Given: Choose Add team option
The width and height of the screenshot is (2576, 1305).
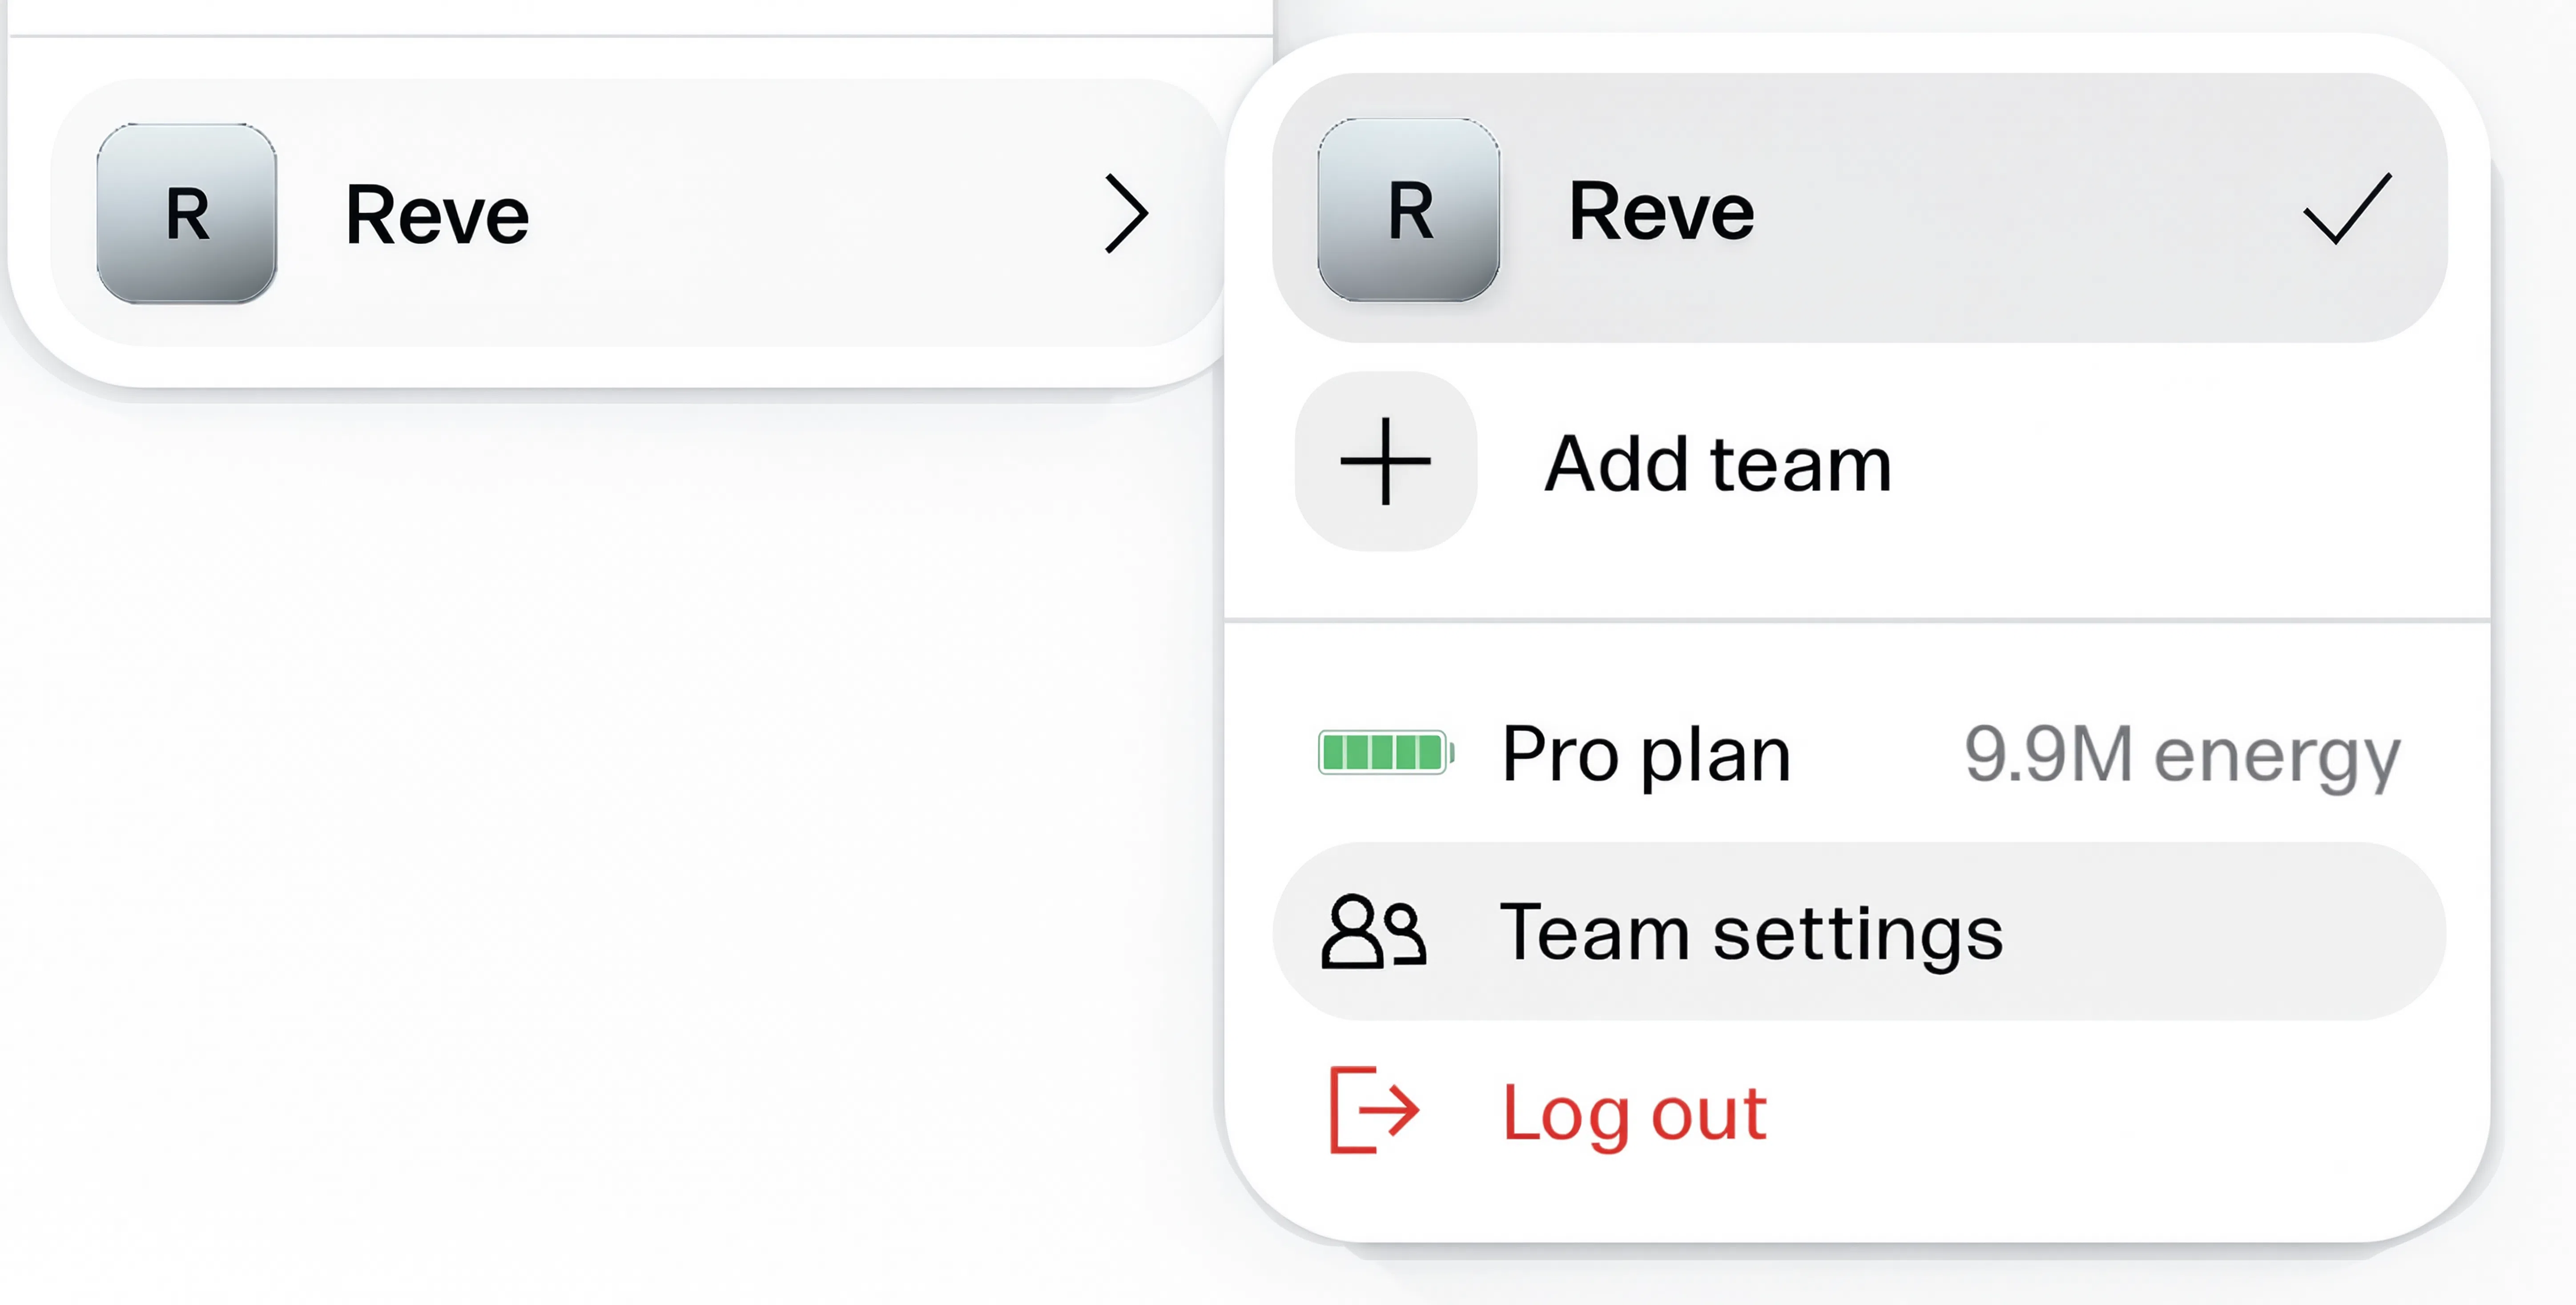Looking at the screenshot, I should point(1859,462).
